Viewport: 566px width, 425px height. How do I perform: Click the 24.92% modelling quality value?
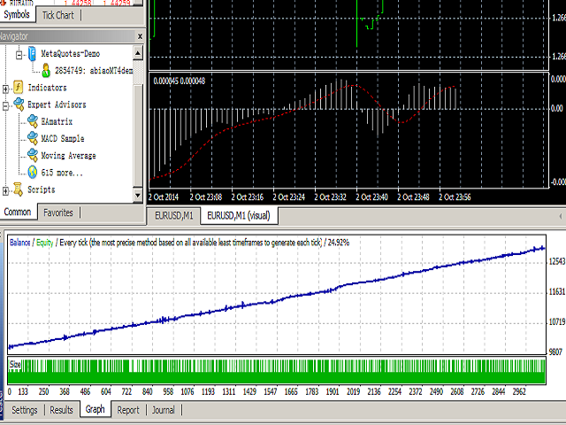click(338, 243)
